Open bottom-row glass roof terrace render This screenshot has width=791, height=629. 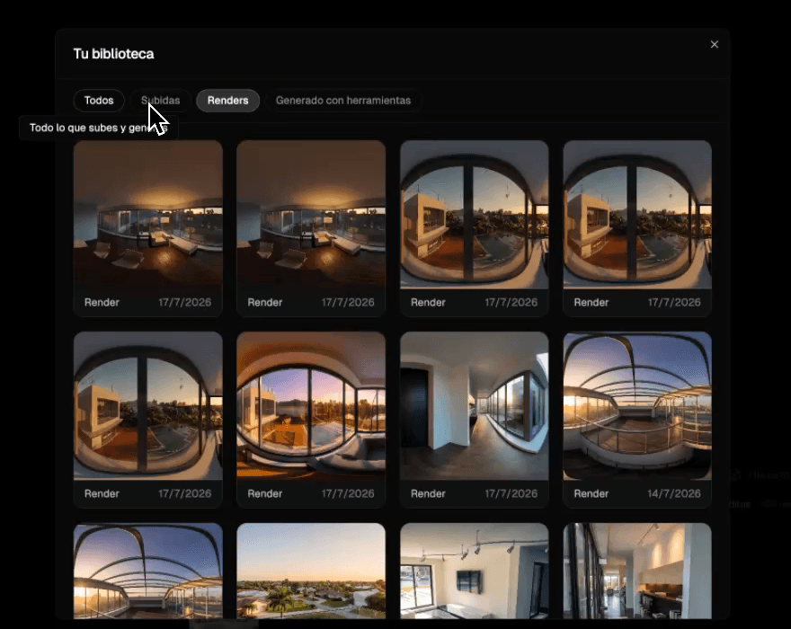[x=147, y=571]
